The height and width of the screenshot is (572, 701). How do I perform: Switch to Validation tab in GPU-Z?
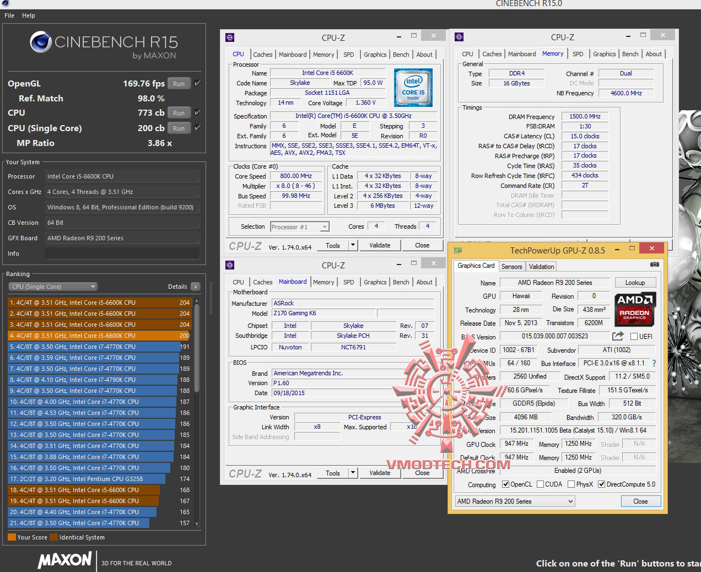(541, 267)
